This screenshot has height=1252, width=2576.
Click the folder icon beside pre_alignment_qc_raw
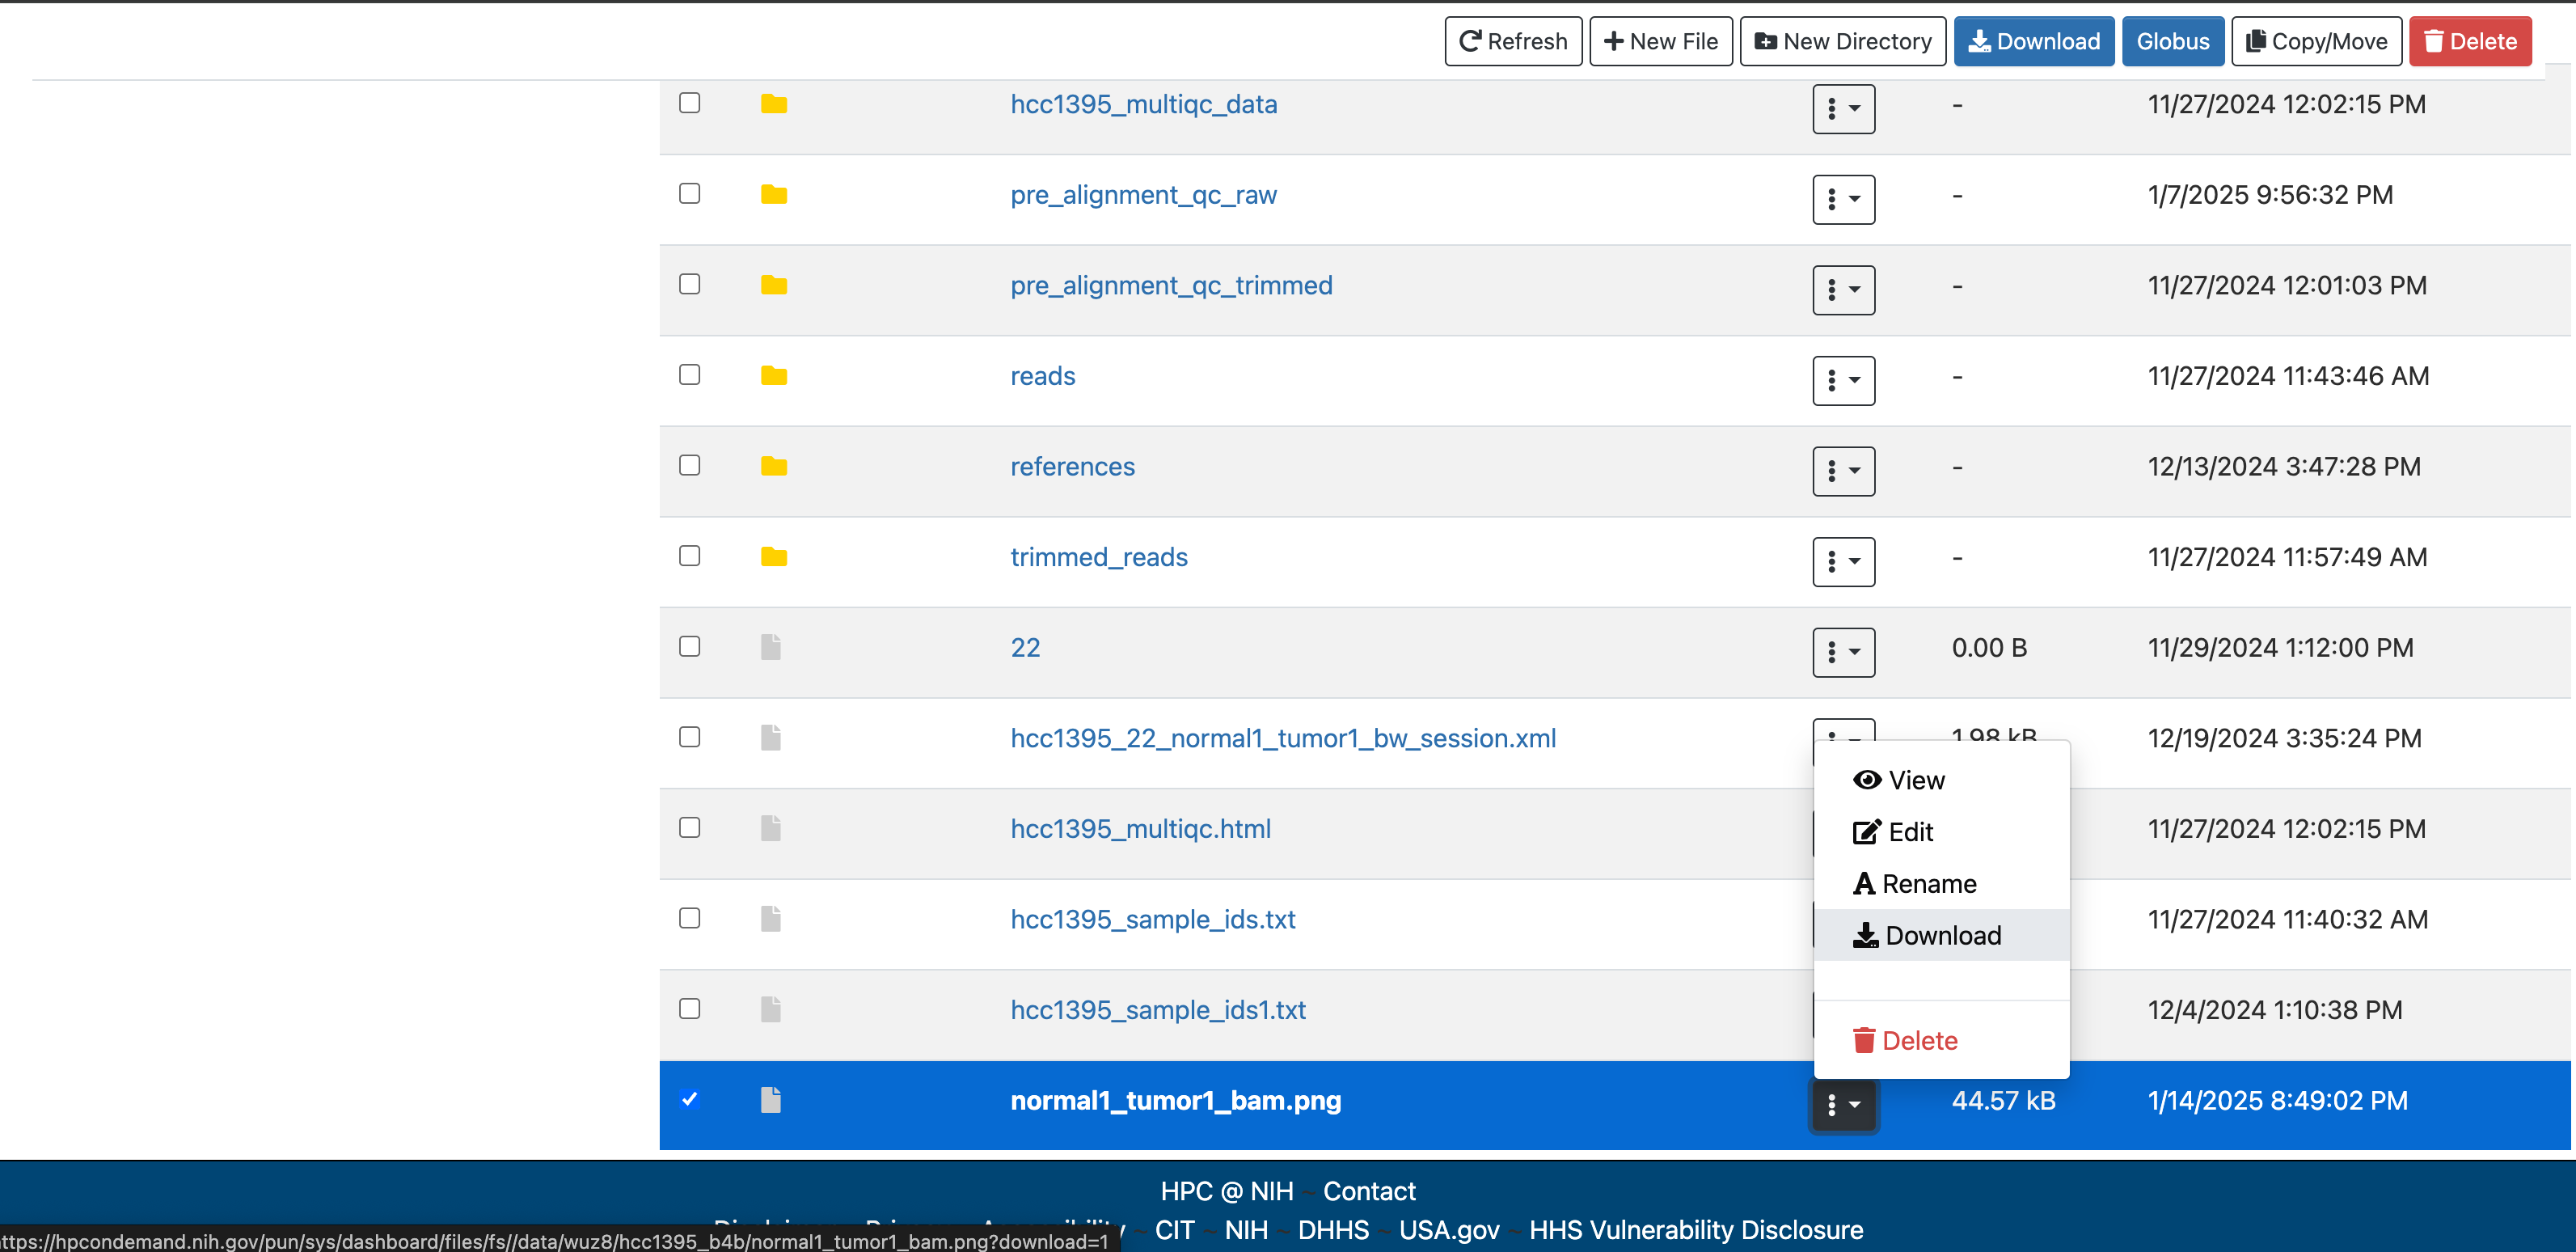(773, 195)
